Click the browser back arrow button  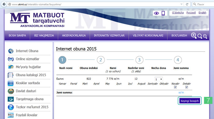tap(4, 4)
